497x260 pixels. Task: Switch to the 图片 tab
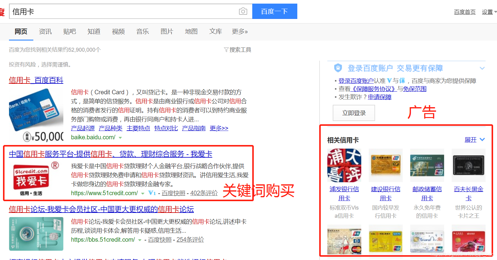tap(167, 32)
